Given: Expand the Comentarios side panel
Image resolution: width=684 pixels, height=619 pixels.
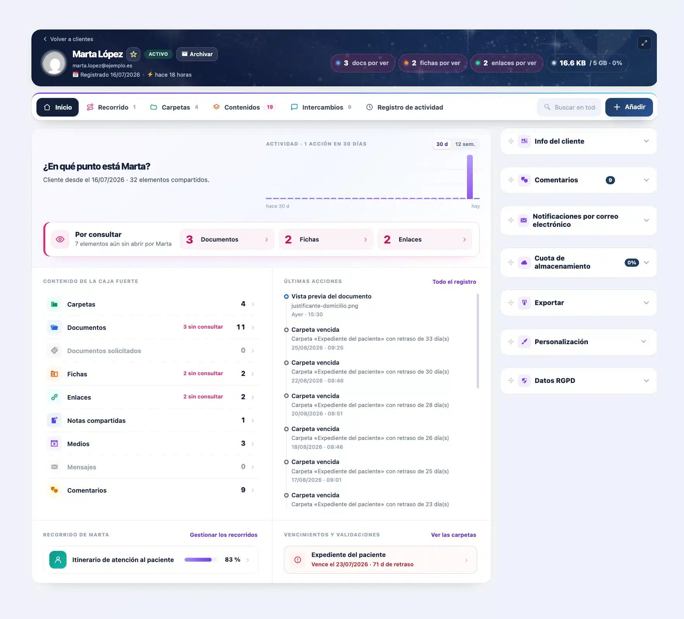Looking at the screenshot, I should point(646,180).
